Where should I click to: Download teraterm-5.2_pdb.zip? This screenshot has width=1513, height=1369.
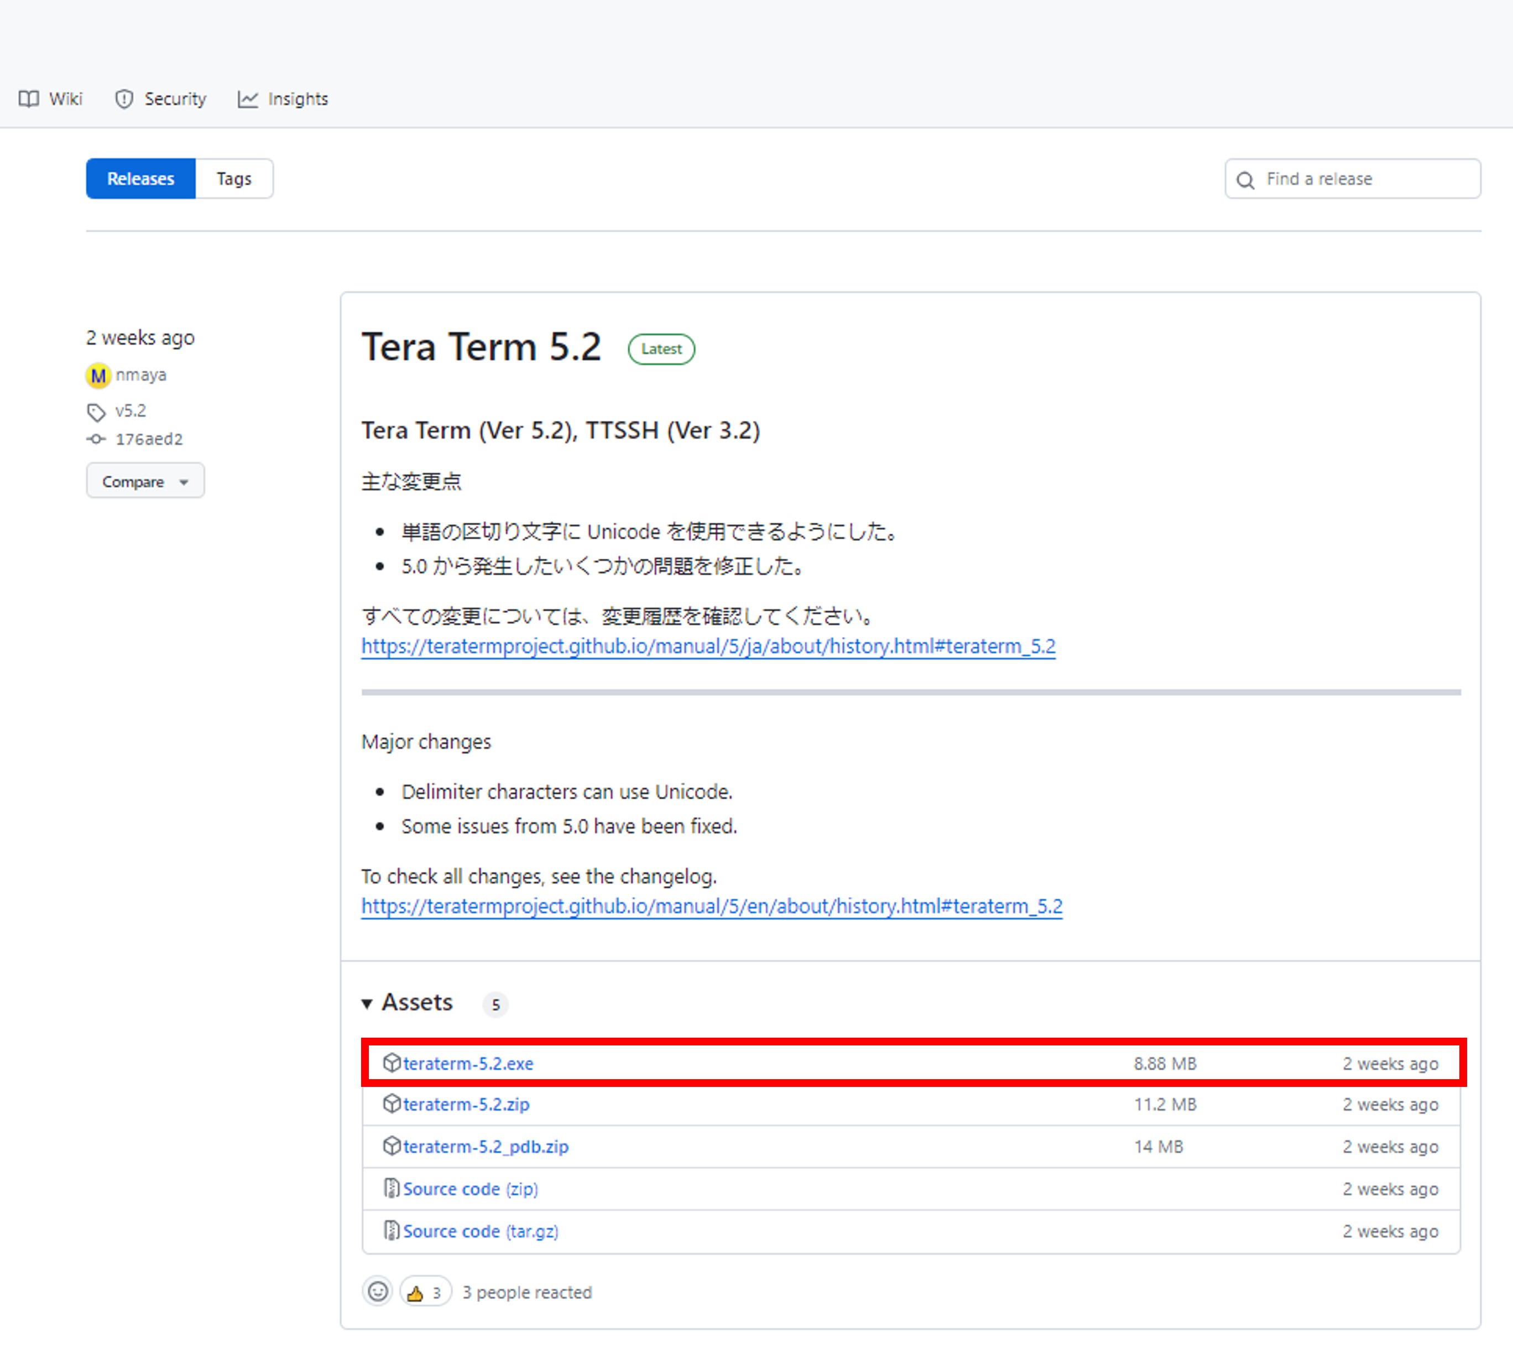pyautogui.click(x=485, y=1147)
